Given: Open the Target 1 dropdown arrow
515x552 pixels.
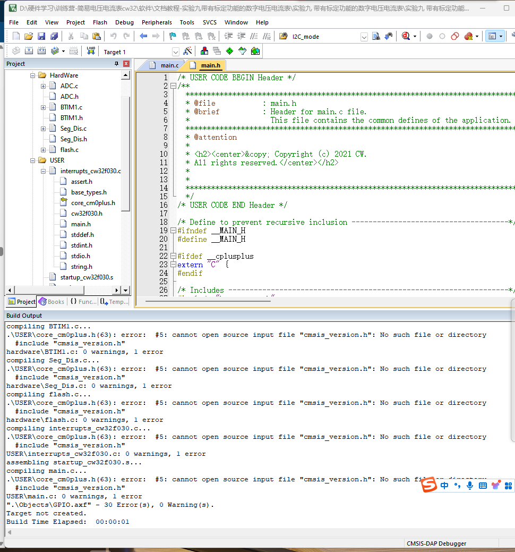Looking at the screenshot, I should [176, 52].
